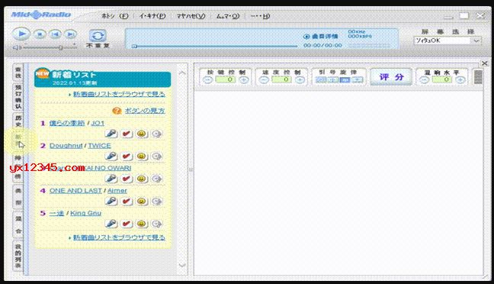Stop playback with the stop button
This screenshot has height=284, width=494.
(x=40, y=34)
